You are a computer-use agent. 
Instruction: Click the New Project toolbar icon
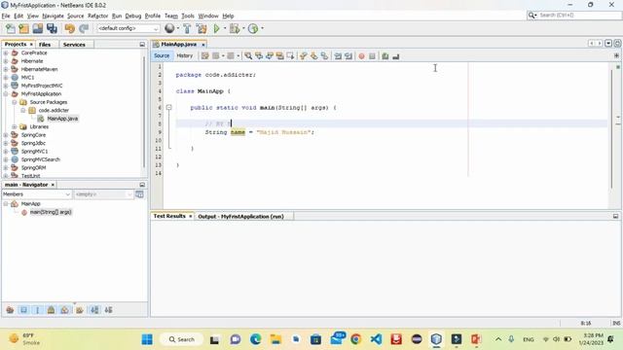tap(23, 28)
